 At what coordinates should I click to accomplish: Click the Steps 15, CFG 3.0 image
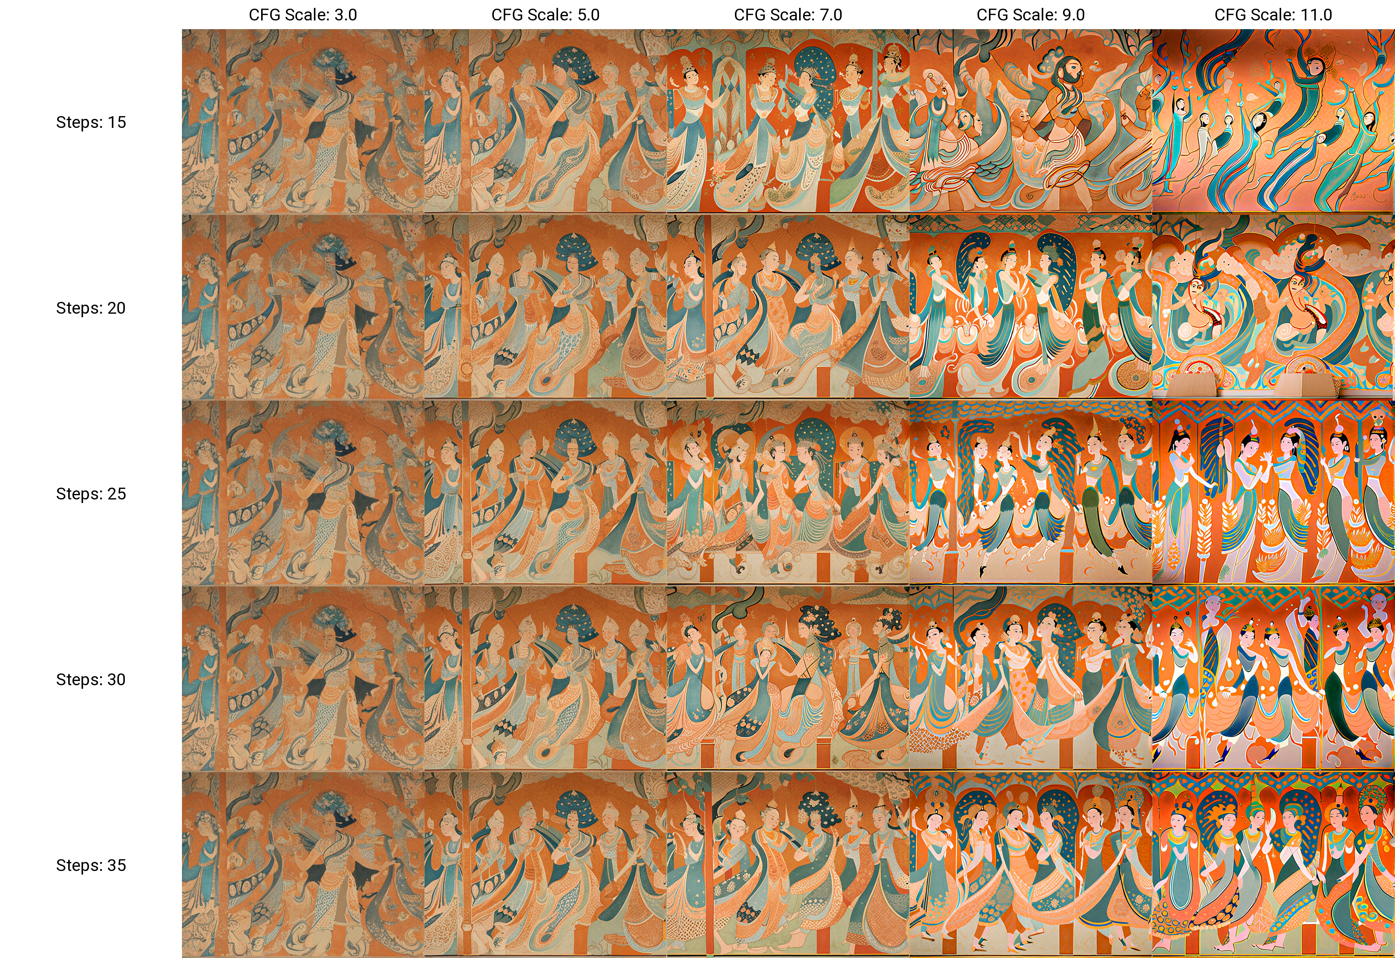click(303, 122)
